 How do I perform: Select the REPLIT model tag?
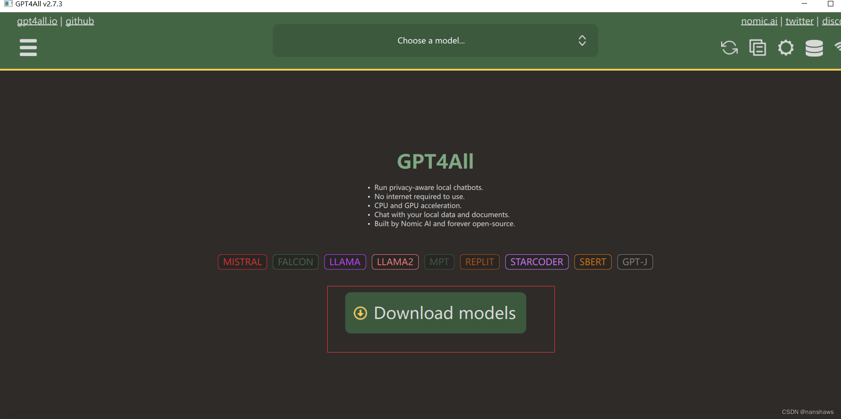[x=480, y=262]
